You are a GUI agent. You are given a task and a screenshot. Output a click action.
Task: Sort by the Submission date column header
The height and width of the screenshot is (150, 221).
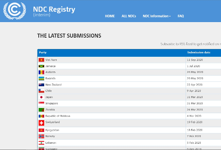[x=199, y=52]
